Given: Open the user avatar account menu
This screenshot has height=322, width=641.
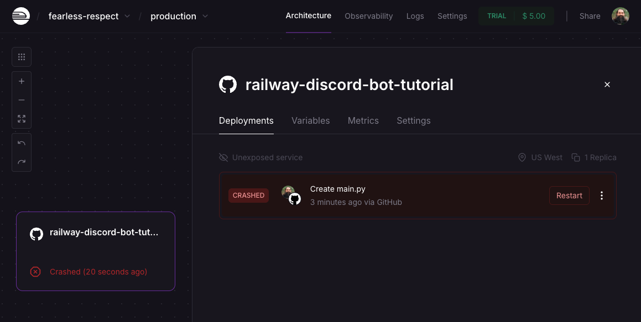Looking at the screenshot, I should [620, 16].
